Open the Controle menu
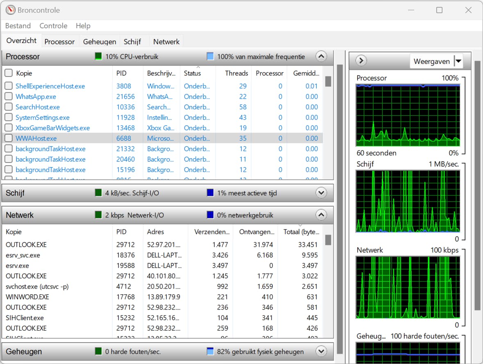 pos(53,26)
